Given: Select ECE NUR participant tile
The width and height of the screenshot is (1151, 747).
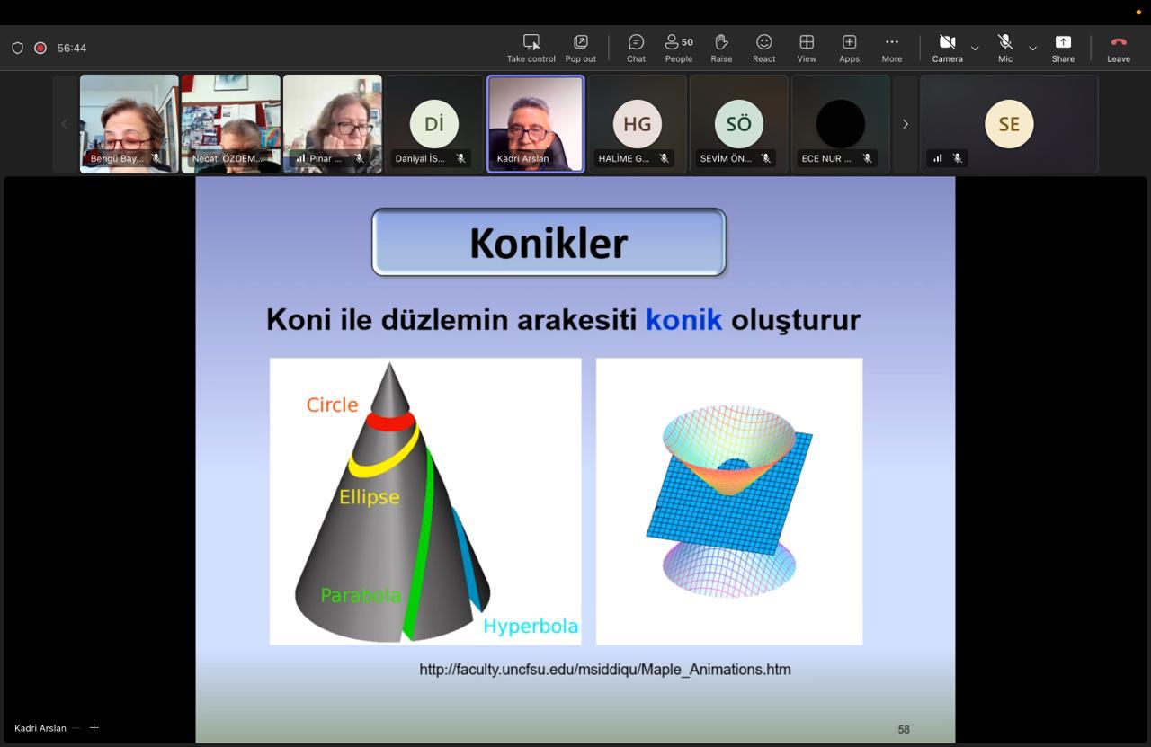Looking at the screenshot, I should tap(840, 124).
